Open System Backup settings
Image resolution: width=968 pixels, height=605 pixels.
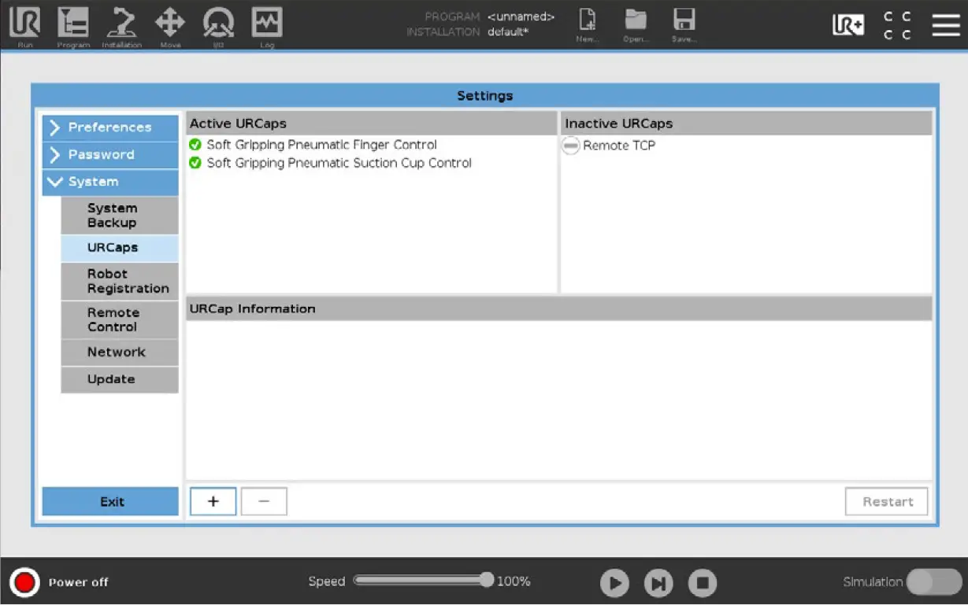click(x=120, y=216)
